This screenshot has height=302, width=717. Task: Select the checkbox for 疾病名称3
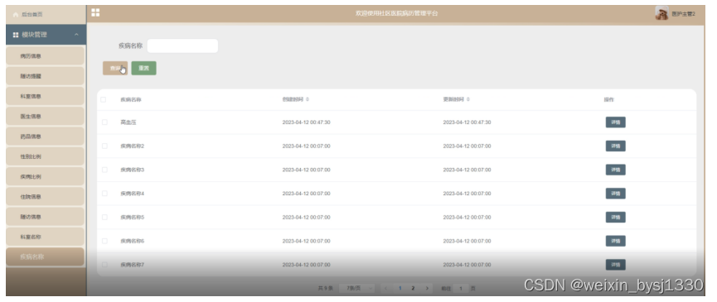pos(104,170)
